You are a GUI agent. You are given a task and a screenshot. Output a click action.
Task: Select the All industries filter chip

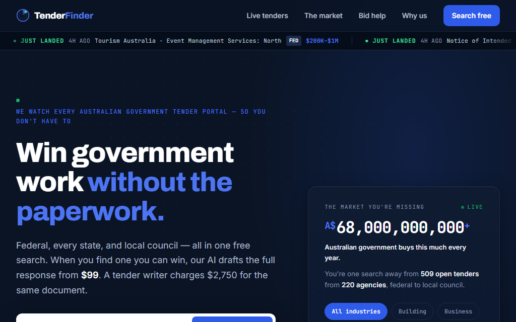(356, 311)
